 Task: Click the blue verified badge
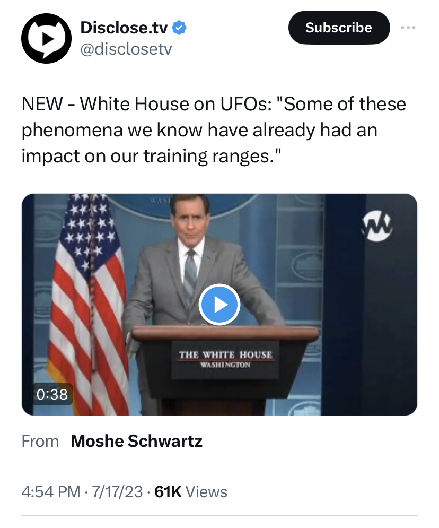click(x=180, y=27)
